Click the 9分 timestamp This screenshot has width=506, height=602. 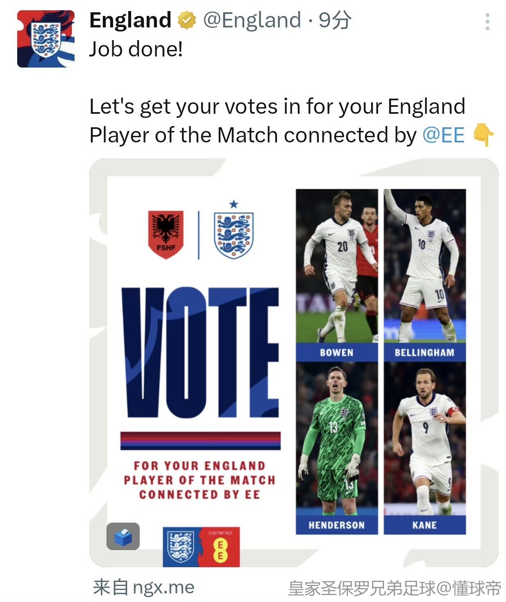[334, 20]
